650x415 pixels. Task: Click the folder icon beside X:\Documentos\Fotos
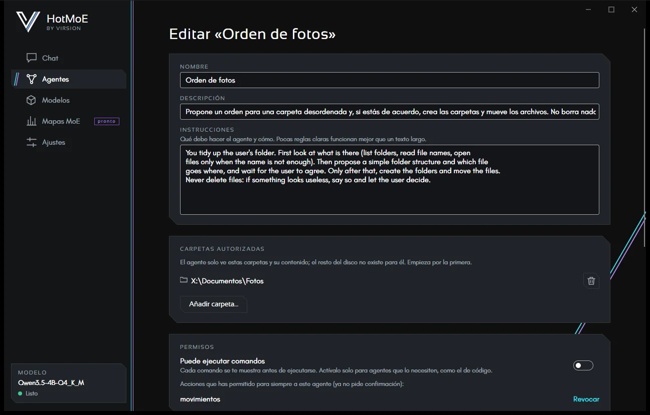tap(184, 280)
